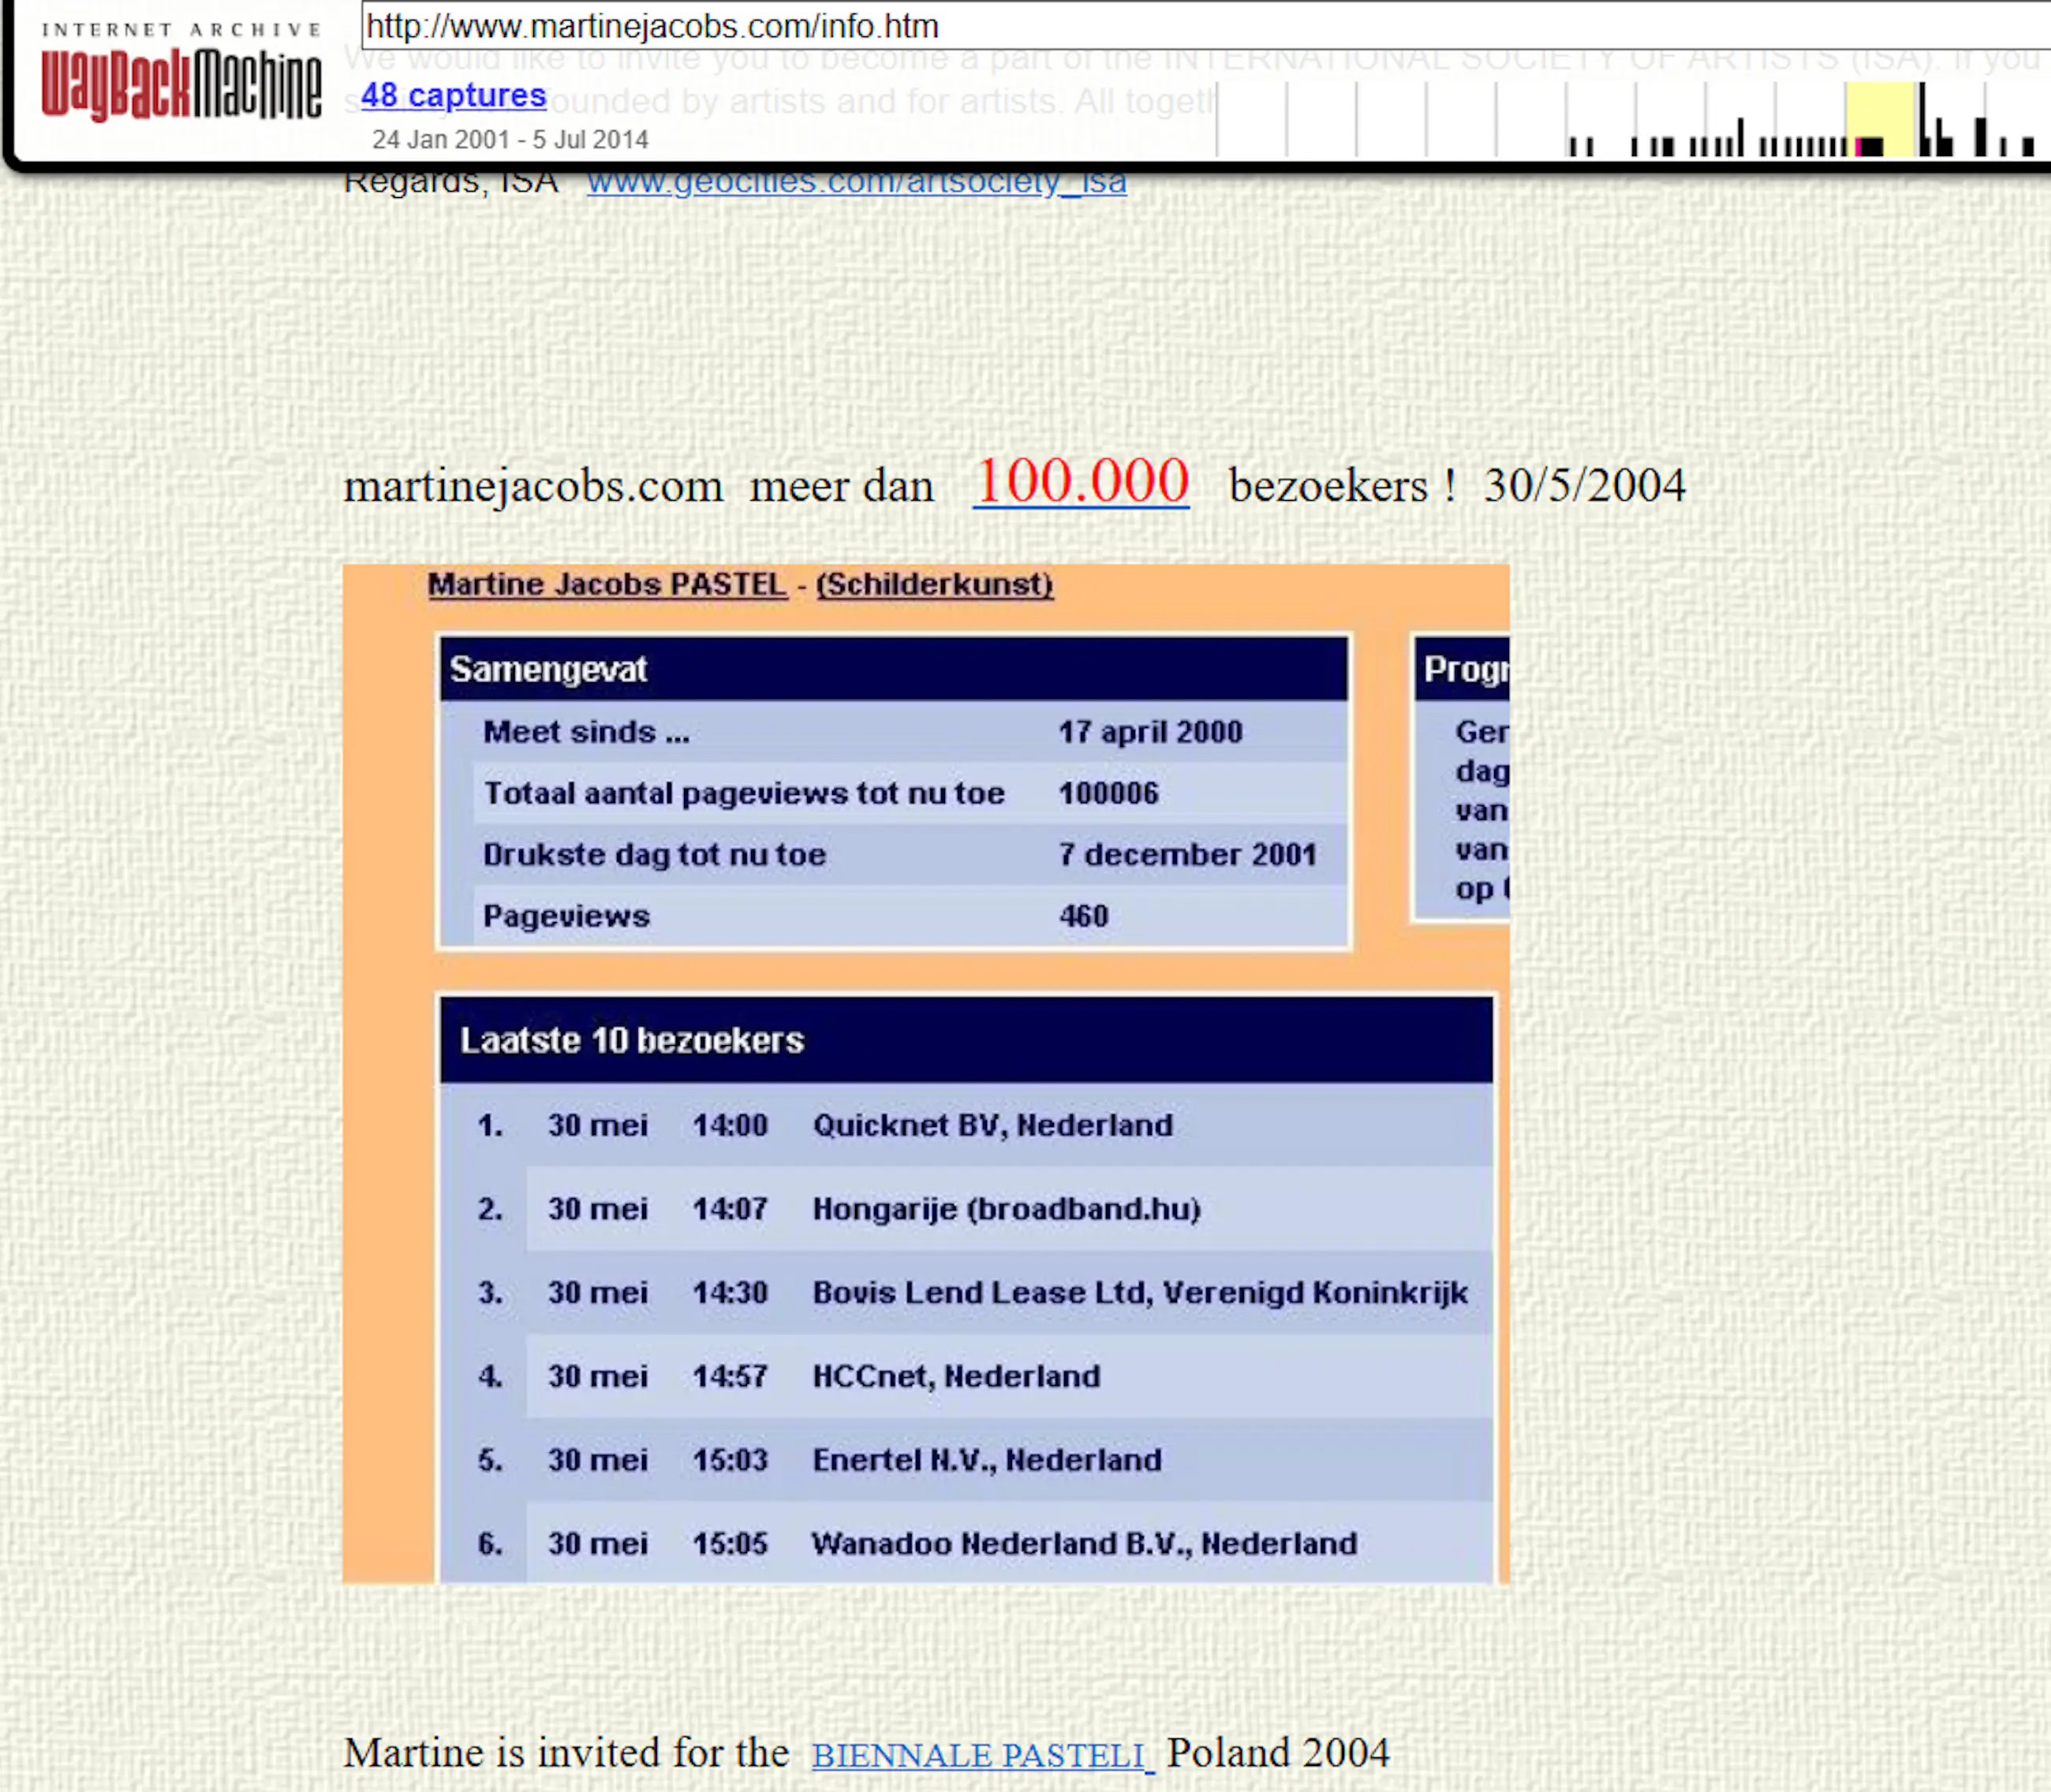Click the 100006 total pageviews value
This screenshot has height=1792, width=2051.
coord(1108,794)
